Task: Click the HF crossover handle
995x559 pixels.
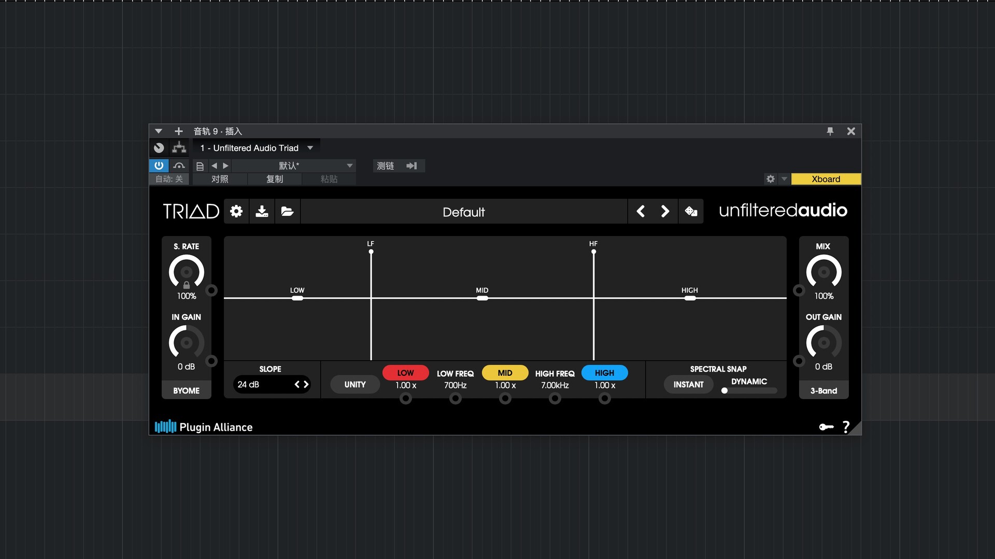Action: pyautogui.click(x=594, y=252)
